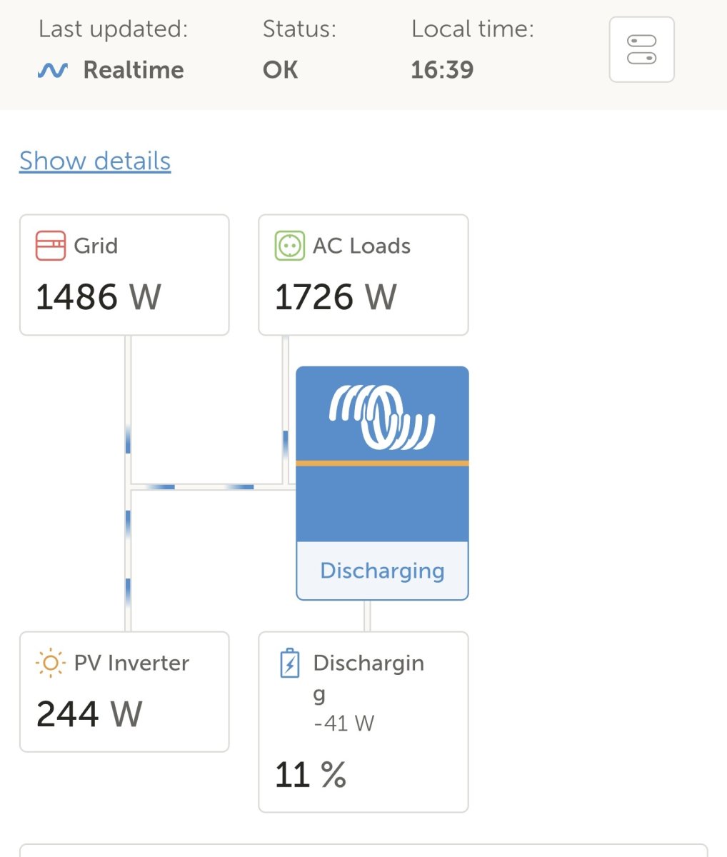Click the Status OK value
This screenshot has width=727, height=857.
pyautogui.click(x=281, y=70)
